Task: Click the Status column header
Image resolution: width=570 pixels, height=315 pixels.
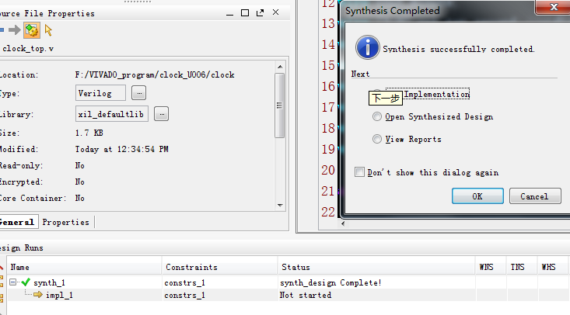Action: (x=376, y=267)
